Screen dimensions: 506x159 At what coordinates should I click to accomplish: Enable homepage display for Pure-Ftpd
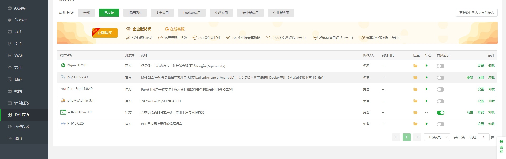[441, 90]
